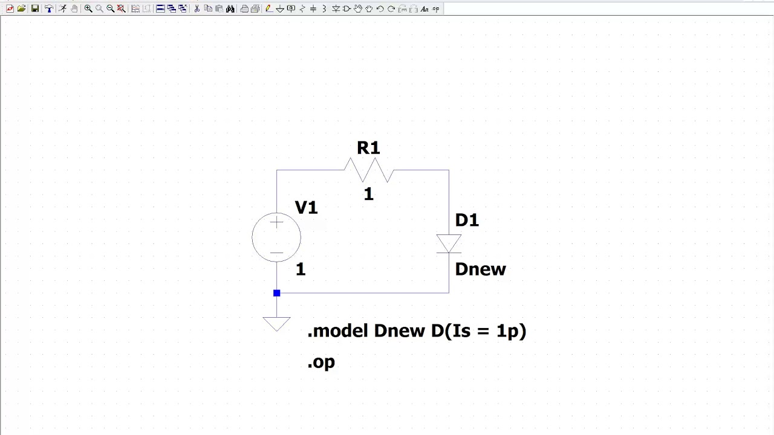Redo the last undone action
This screenshot has width=774, height=435.
tap(391, 8)
